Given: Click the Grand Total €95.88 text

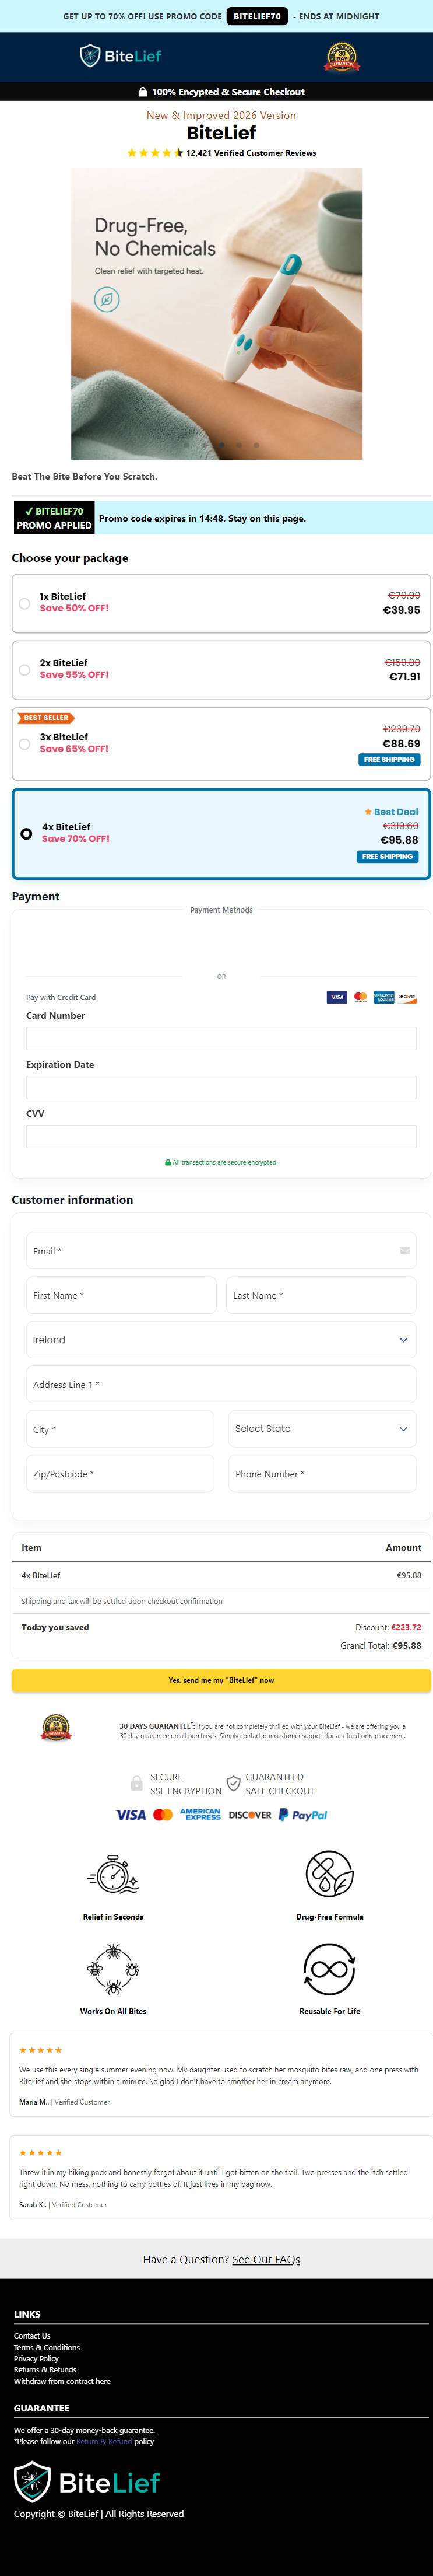Looking at the screenshot, I should (380, 1645).
